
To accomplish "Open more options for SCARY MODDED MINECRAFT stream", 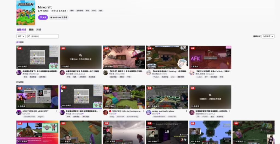I will point(57,111).
